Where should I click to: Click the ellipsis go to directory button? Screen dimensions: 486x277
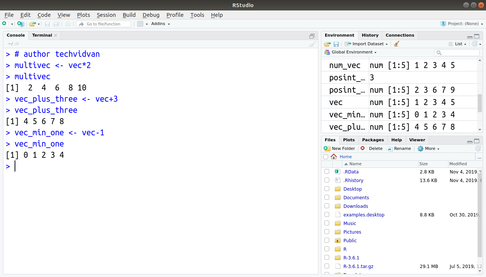479,157
